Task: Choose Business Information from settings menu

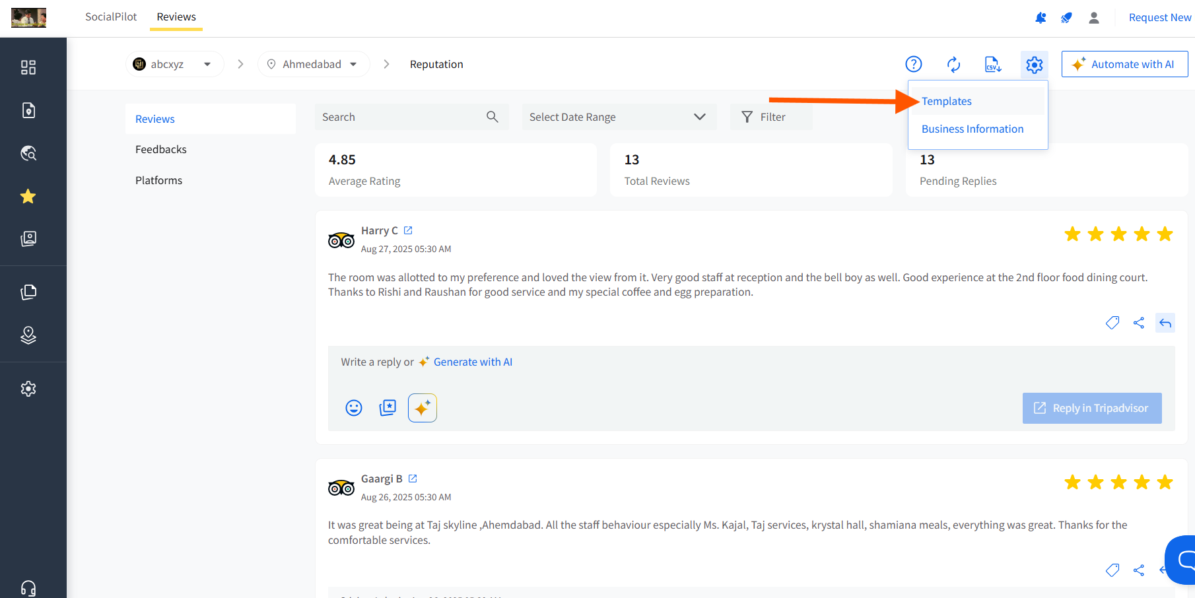Action: click(973, 129)
